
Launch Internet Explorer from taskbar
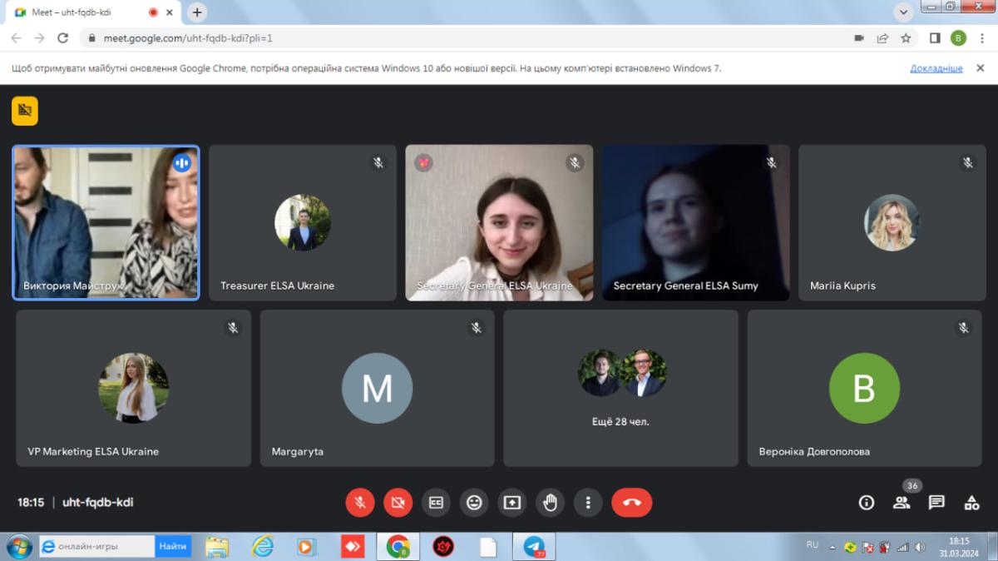tap(263, 547)
